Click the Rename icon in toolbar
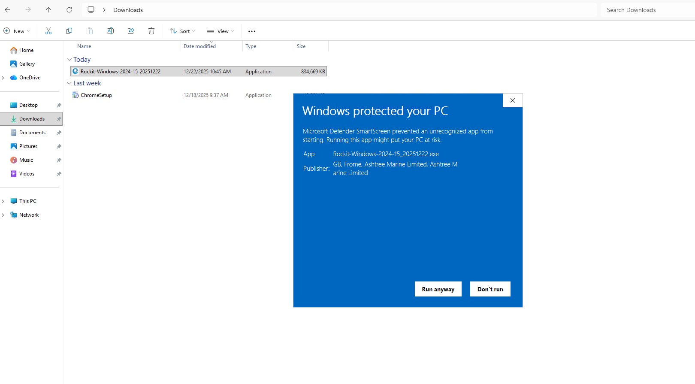This screenshot has height=384, width=695. (110, 31)
